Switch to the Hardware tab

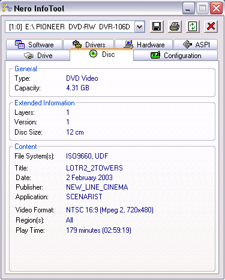pos(143,44)
